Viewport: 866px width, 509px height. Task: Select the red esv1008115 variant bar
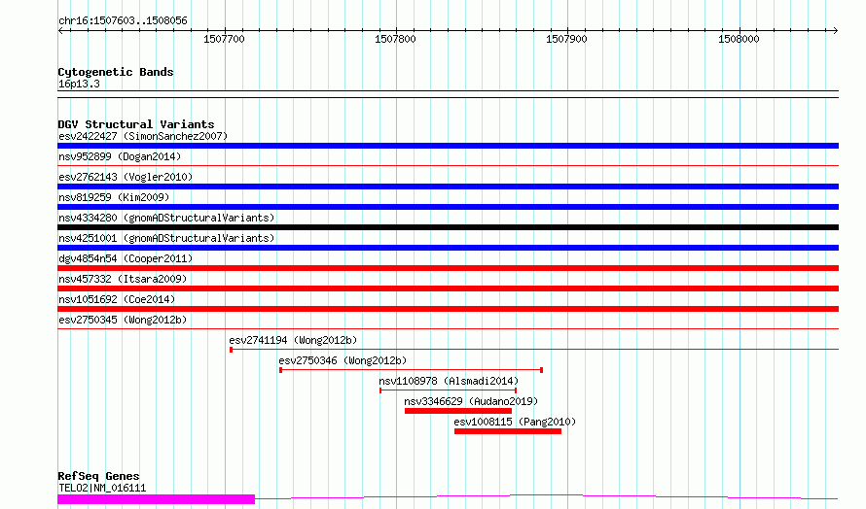tap(508, 431)
